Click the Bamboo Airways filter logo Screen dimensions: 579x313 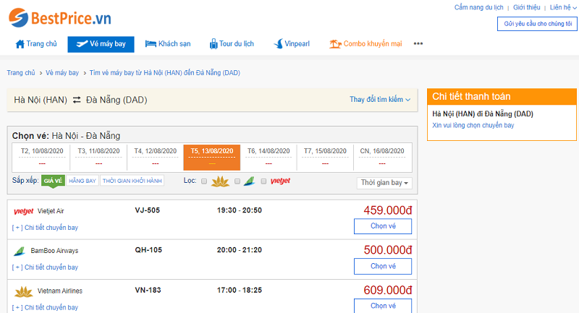pyautogui.click(x=249, y=181)
